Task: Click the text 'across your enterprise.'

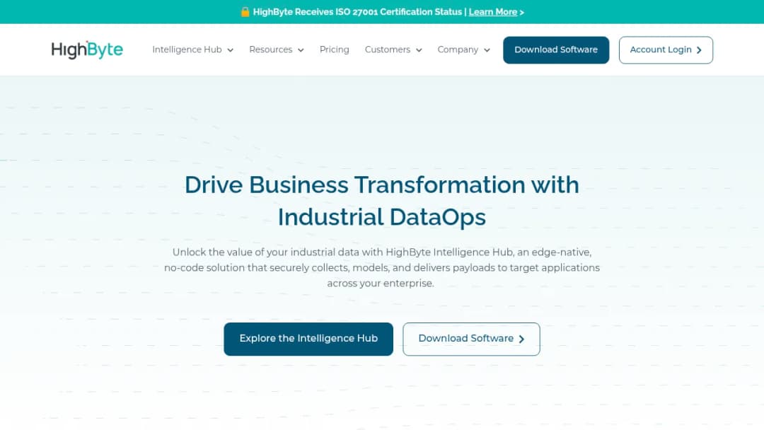Action: [x=381, y=284]
